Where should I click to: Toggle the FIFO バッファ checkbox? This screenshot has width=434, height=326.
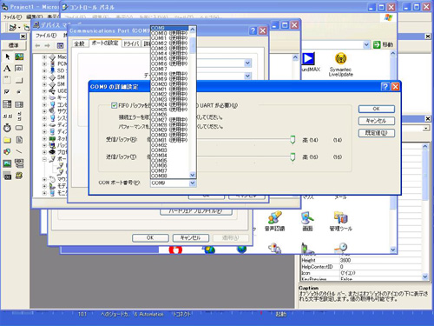[x=114, y=105]
